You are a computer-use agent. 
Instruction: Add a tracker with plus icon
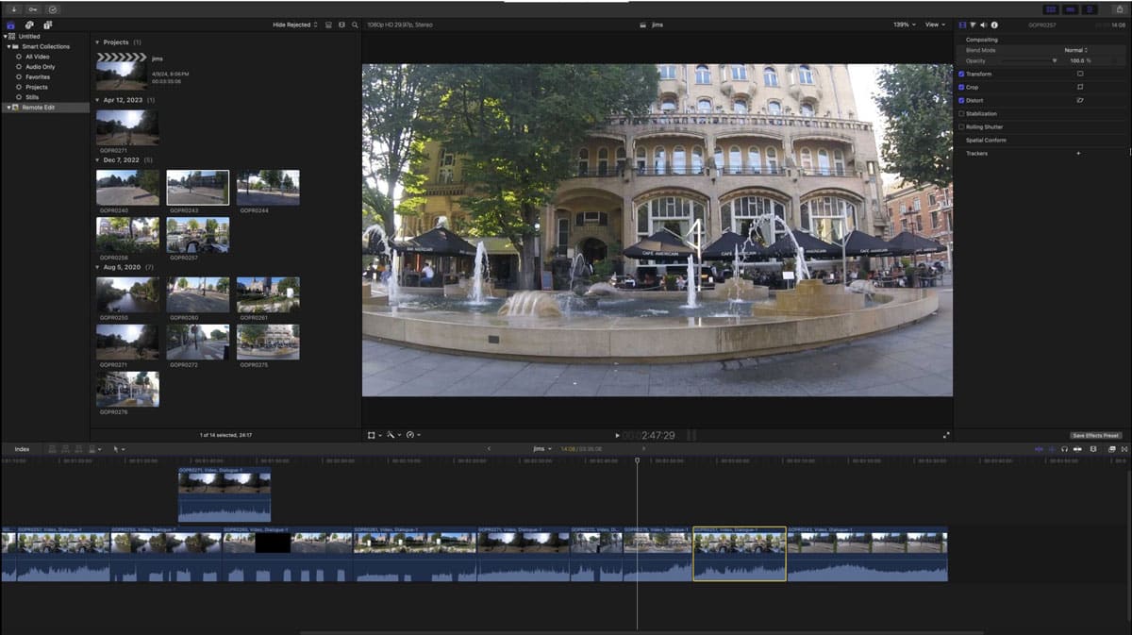pos(1078,153)
